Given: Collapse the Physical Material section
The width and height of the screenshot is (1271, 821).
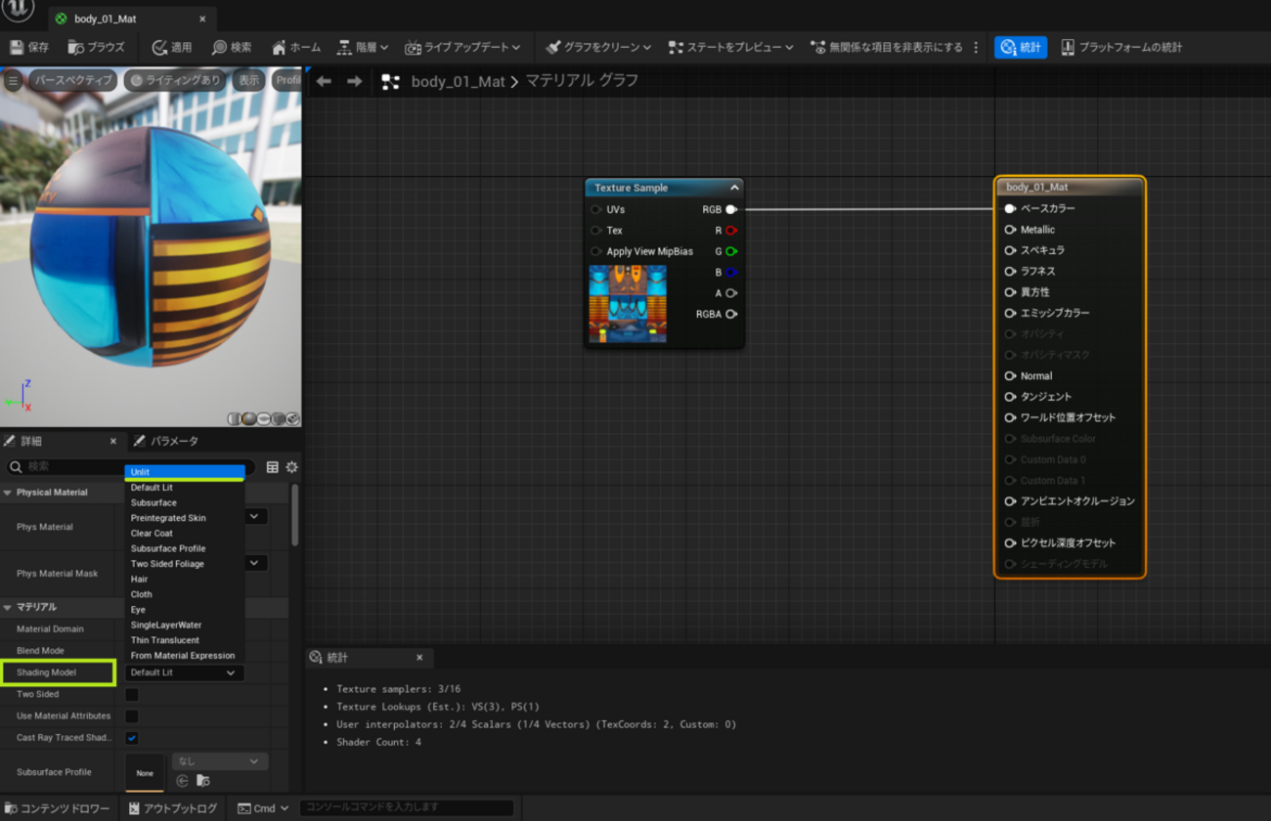Looking at the screenshot, I should (8, 493).
